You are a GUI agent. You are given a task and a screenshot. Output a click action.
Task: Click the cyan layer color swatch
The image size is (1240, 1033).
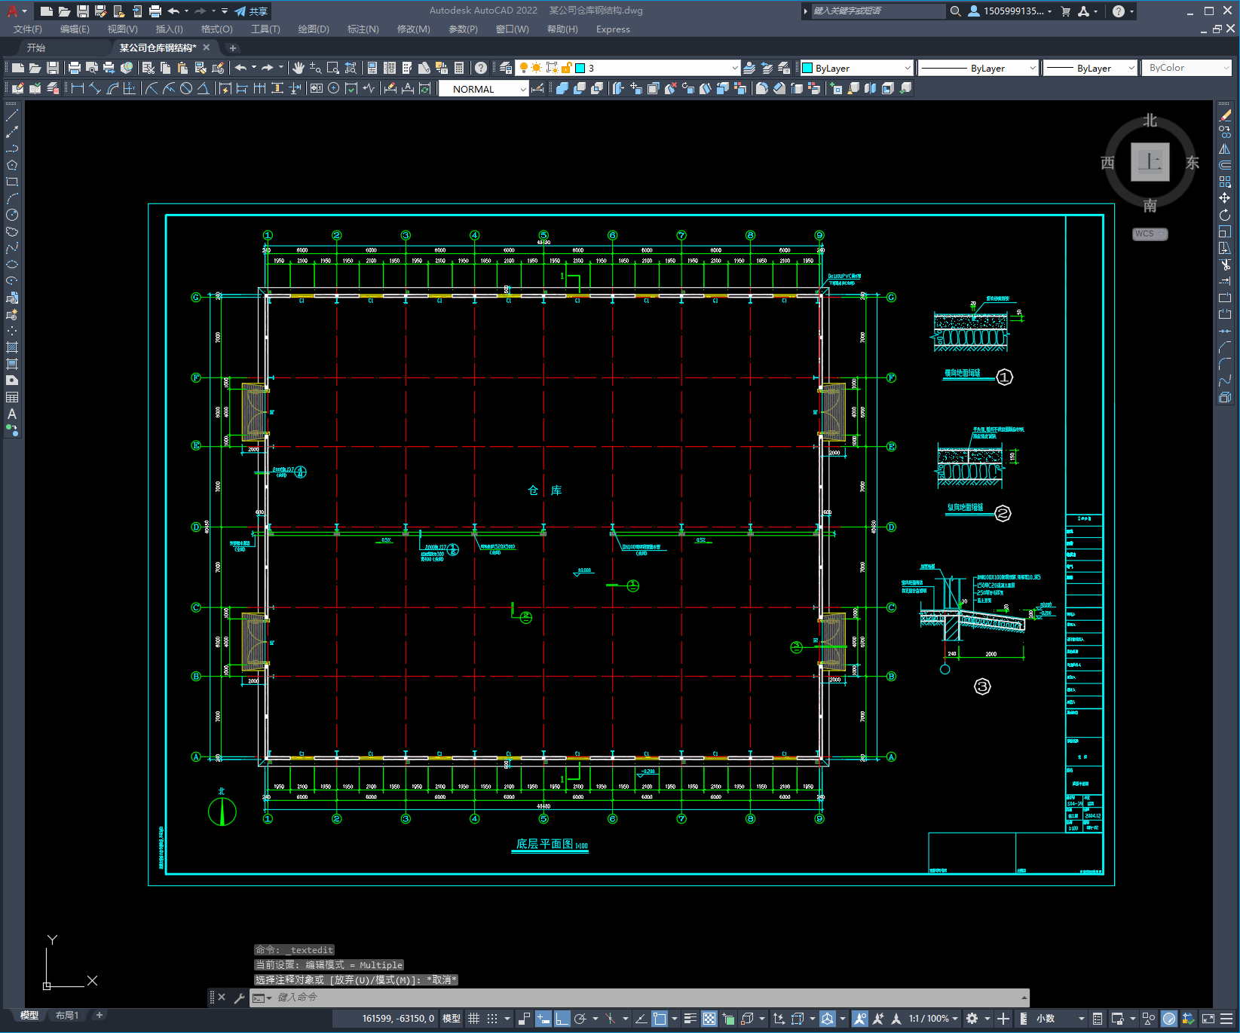(580, 68)
